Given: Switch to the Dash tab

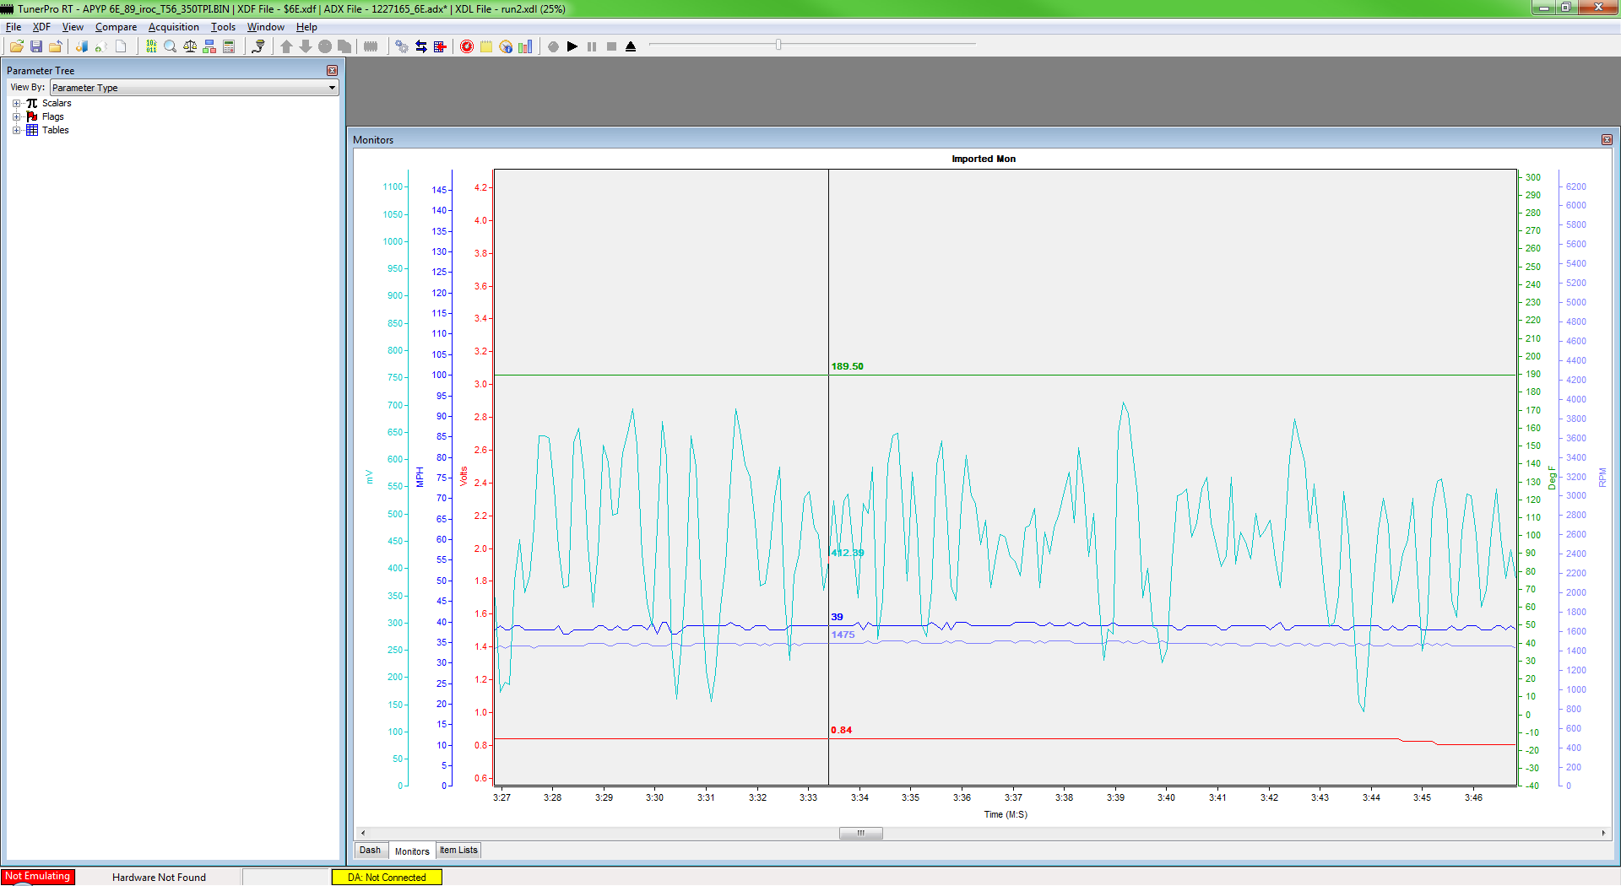Looking at the screenshot, I should (x=370, y=850).
